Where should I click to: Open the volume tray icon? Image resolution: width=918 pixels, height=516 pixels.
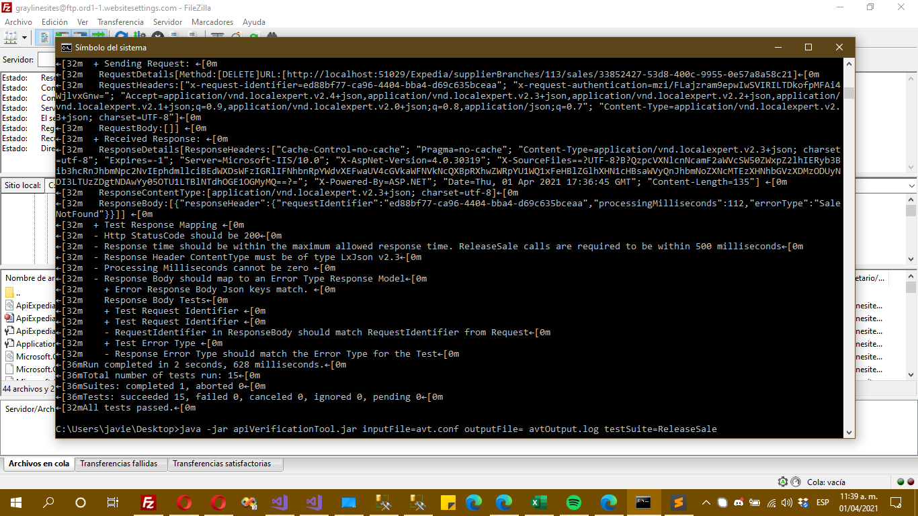point(787,503)
